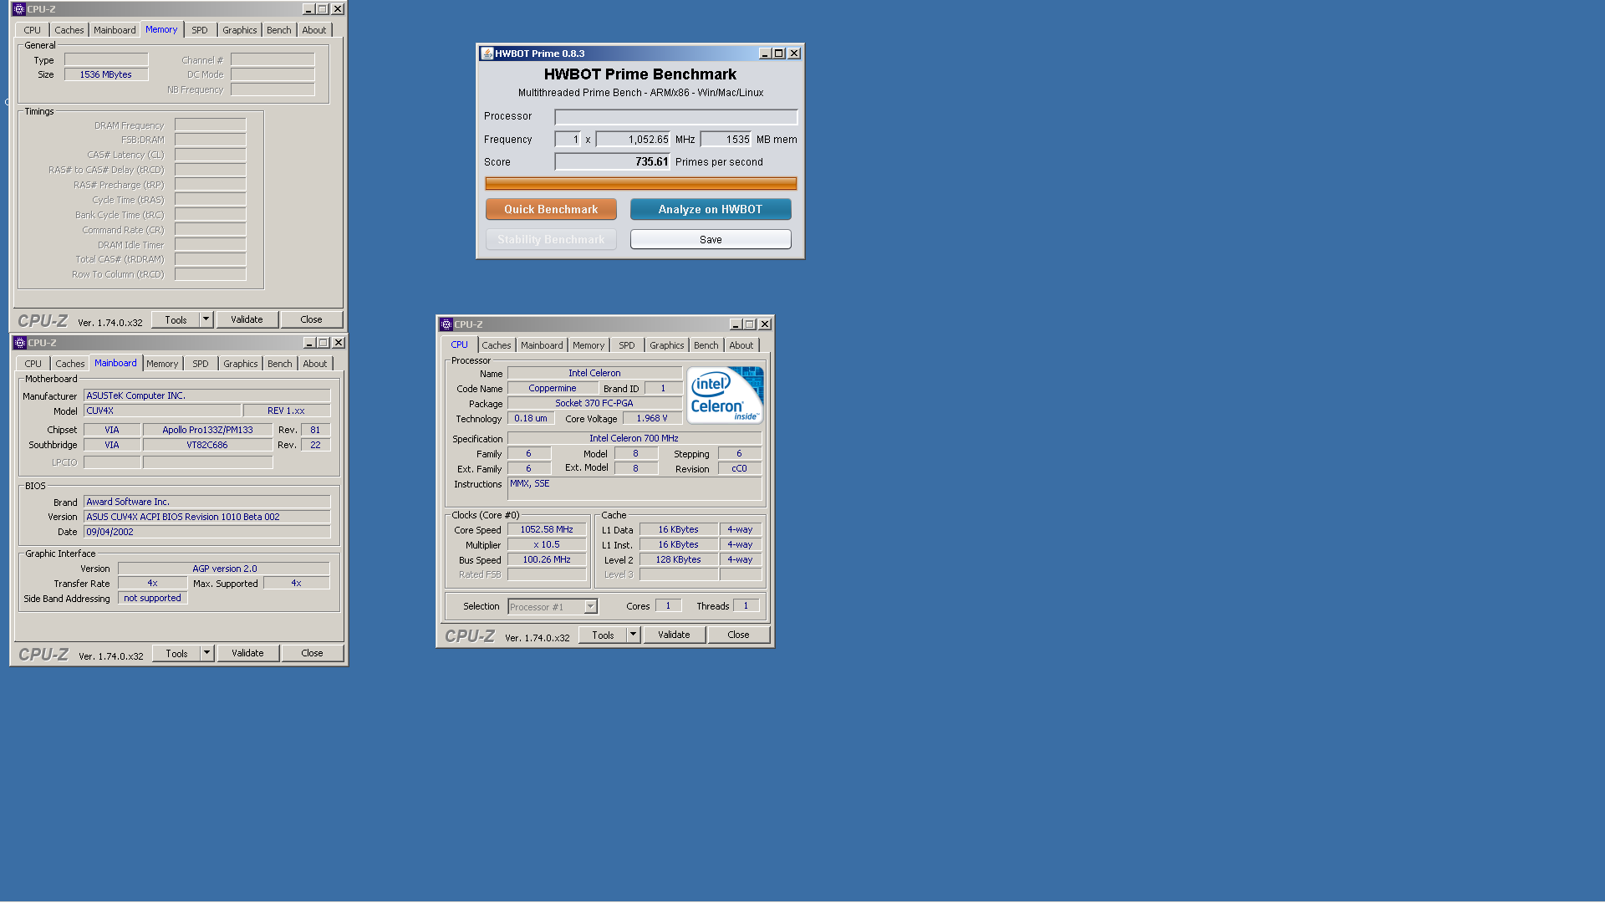This screenshot has height=903, width=1605.
Task: Click CPU-Z icon in the Memory window title bar
Action: point(19,9)
